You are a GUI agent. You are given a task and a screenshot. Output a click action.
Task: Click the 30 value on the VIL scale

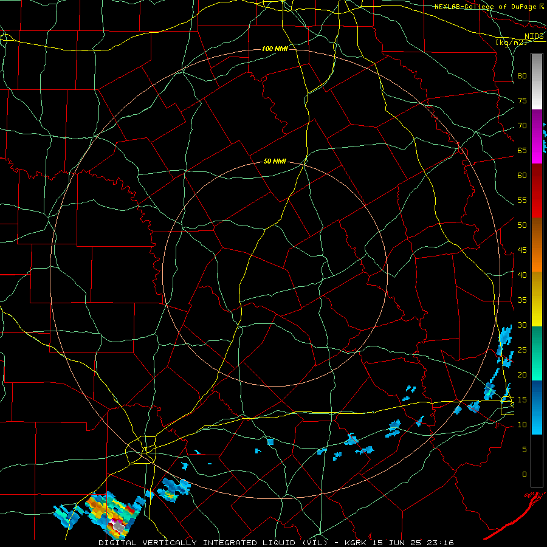tap(522, 325)
